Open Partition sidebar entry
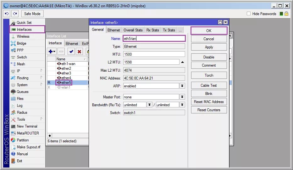This screenshot has height=170, width=293. pos(27,140)
